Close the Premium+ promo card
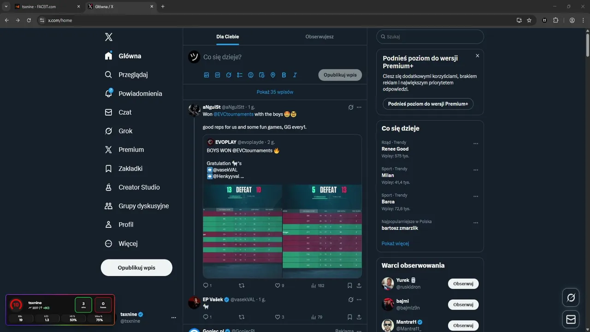Image resolution: width=590 pixels, height=332 pixels. (478, 55)
